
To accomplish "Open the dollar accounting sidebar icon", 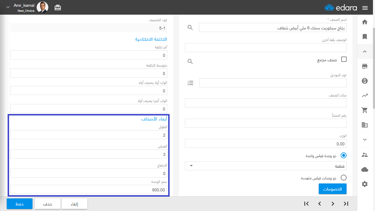I will coord(365,81).
